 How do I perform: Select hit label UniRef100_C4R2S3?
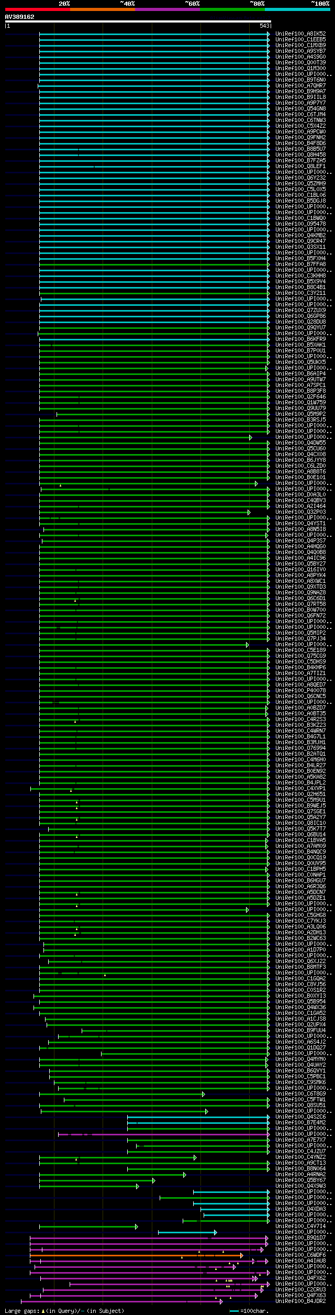tap(300, 719)
